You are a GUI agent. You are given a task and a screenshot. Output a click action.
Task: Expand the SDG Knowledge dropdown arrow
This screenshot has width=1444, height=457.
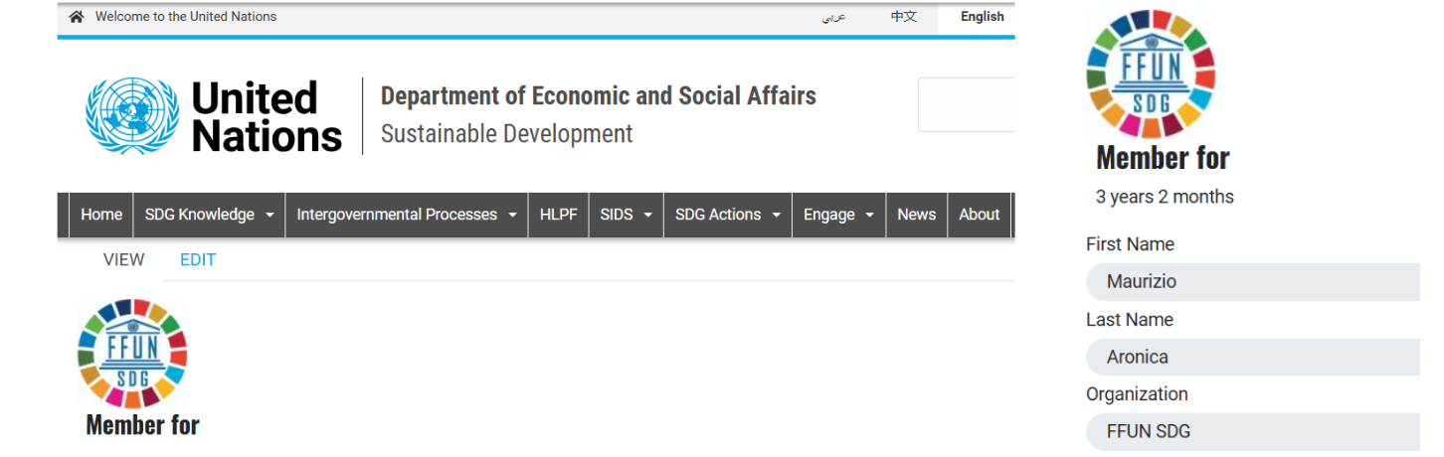click(x=270, y=215)
